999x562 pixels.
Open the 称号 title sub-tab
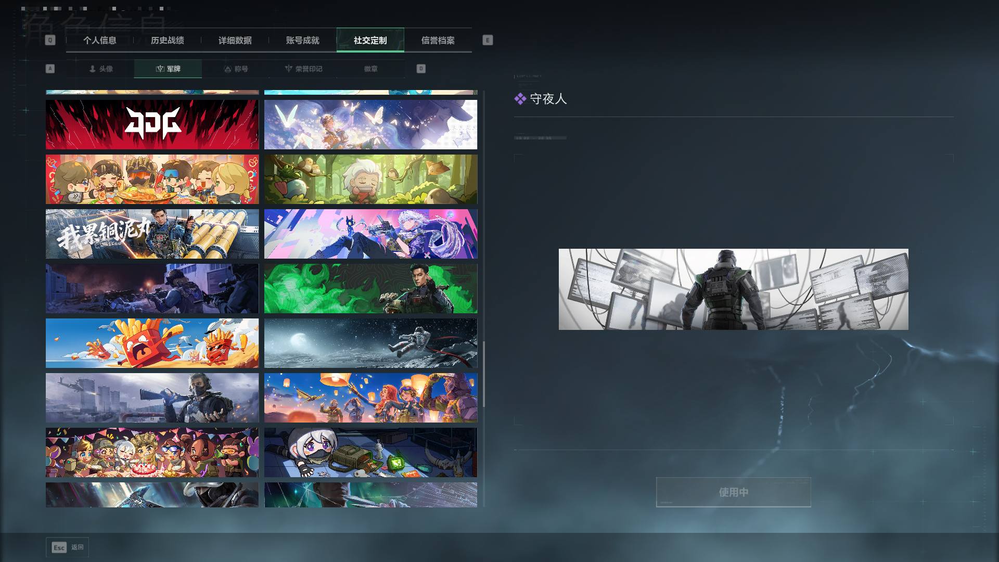[x=236, y=69]
